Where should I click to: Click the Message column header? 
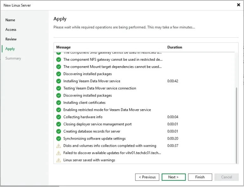[x=64, y=47]
